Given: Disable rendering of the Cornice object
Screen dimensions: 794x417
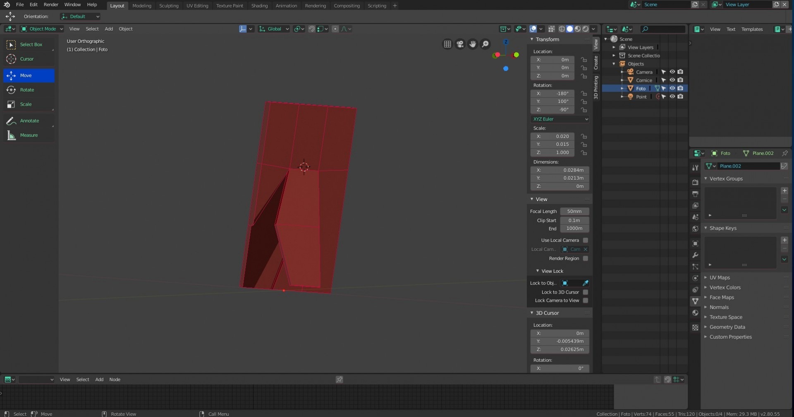Looking at the screenshot, I should [x=680, y=80].
